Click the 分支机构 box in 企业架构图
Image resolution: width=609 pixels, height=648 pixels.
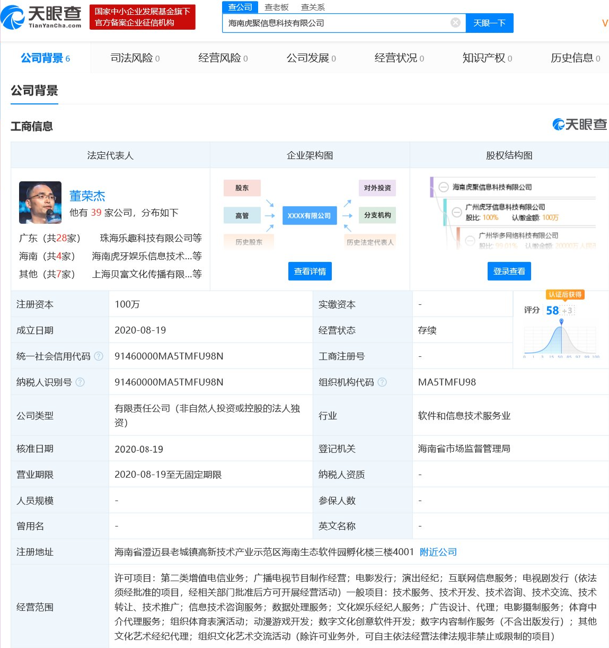click(376, 215)
